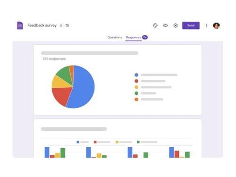The height and width of the screenshot is (177, 236).
Task: Click the Feedback survey title
Action: [42, 25]
